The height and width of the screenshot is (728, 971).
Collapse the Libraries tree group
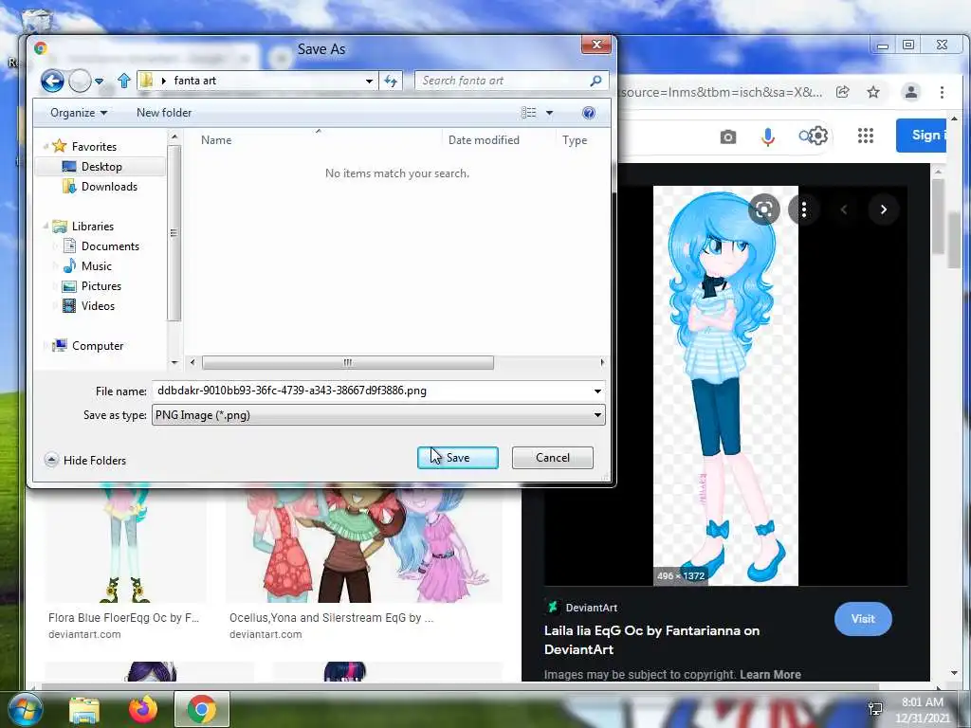[46, 227]
